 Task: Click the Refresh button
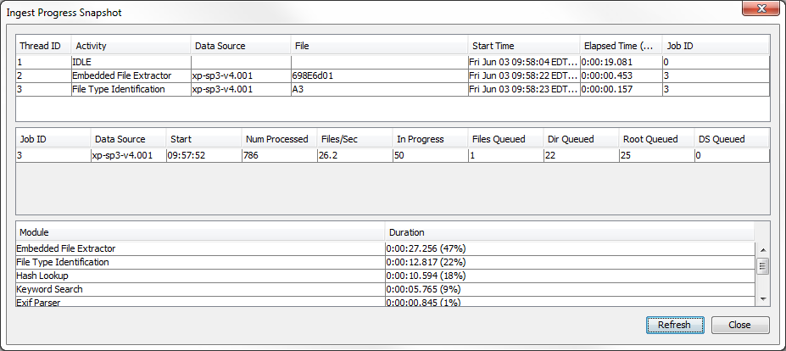(674, 325)
